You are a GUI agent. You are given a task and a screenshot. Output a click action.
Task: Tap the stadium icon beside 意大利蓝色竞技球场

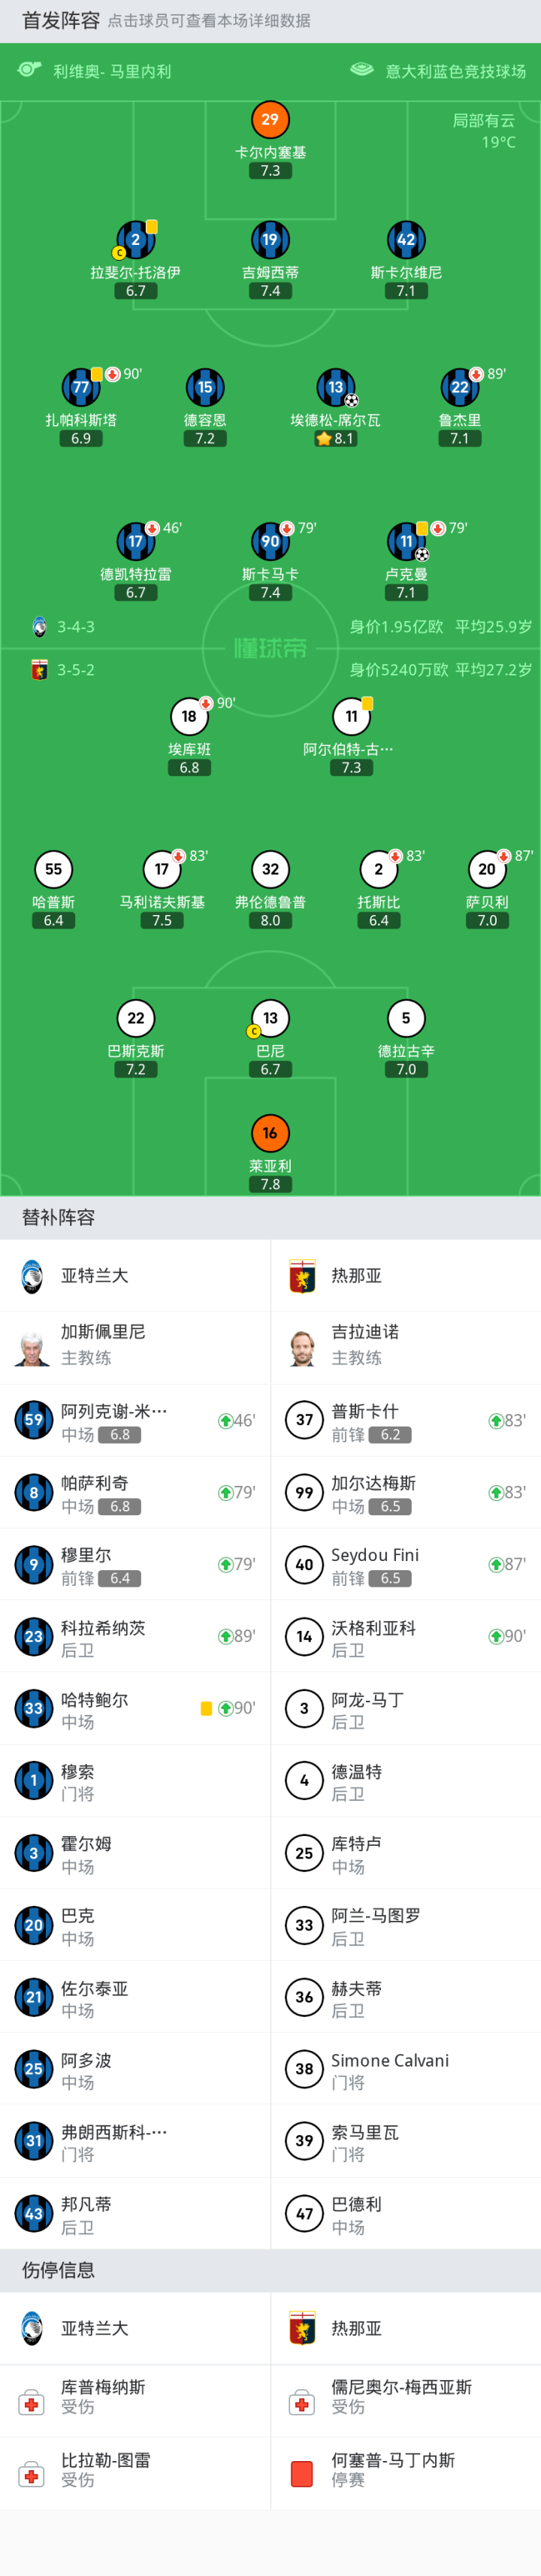tap(361, 70)
